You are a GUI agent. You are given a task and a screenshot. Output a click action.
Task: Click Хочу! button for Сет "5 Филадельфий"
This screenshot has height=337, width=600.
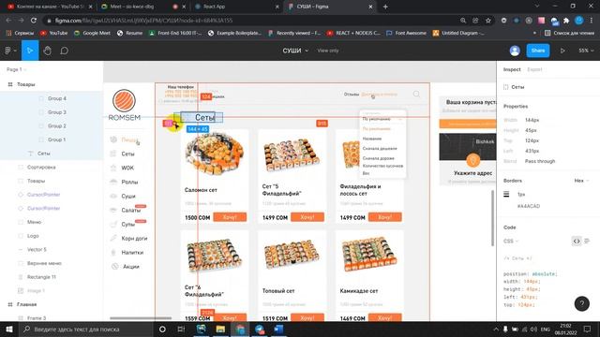point(307,217)
